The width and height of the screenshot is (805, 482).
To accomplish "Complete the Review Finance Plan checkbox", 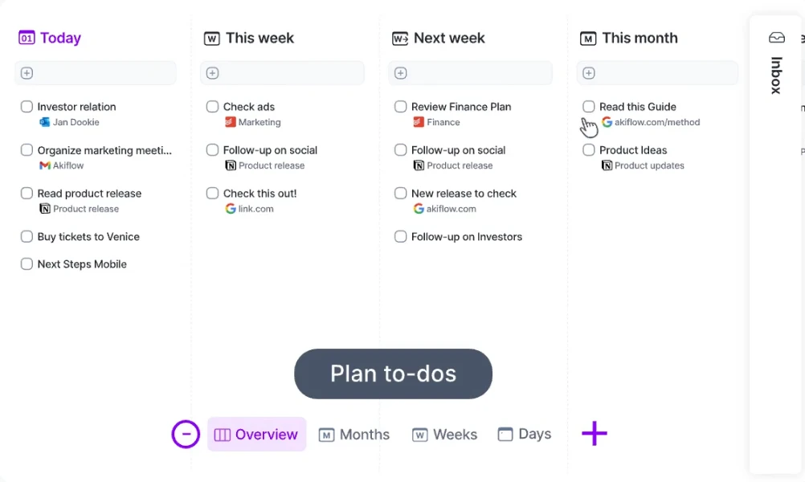I will 400,106.
